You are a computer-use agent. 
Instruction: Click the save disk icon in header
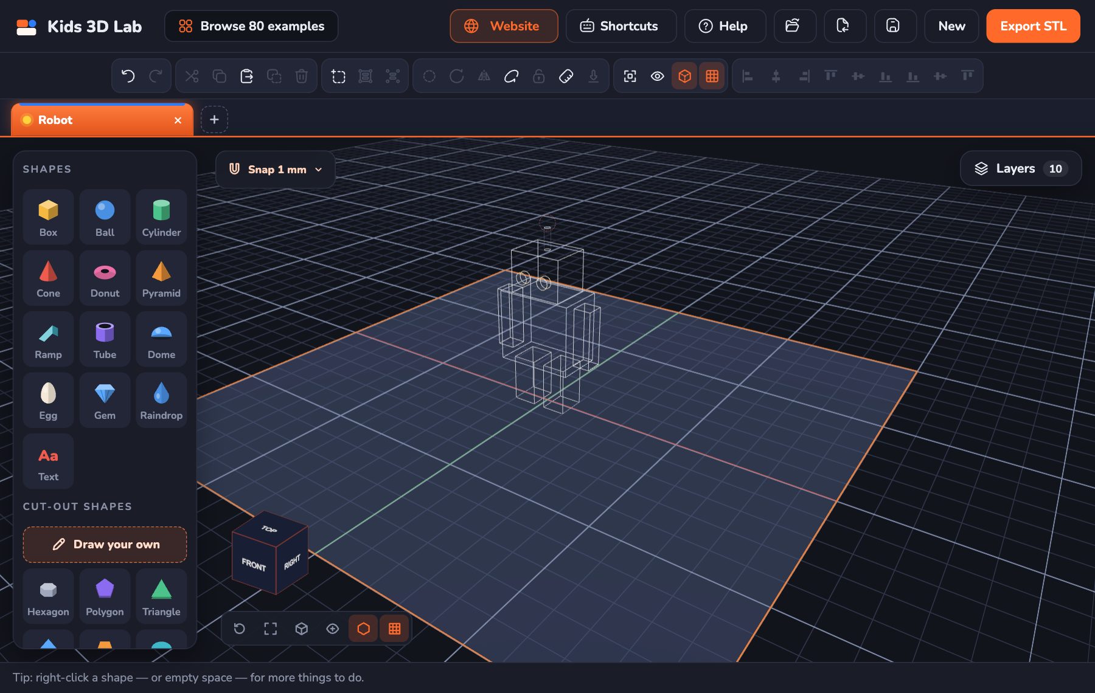point(895,26)
